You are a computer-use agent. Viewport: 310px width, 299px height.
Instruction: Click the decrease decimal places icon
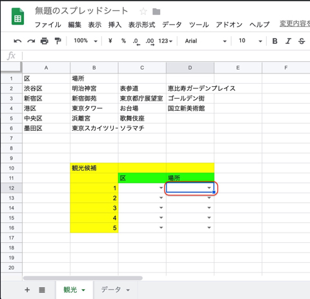tap(136, 41)
